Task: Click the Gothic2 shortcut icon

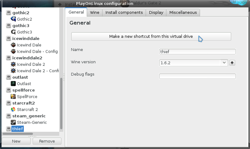Action: [x=13, y=19]
